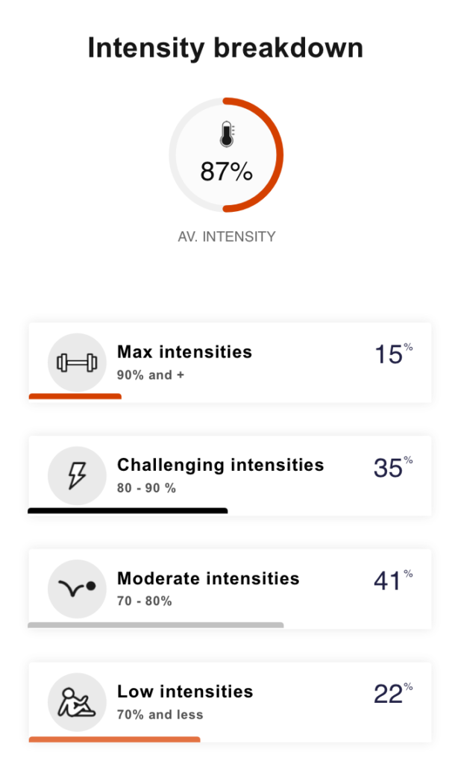The height and width of the screenshot is (764, 461).
Task: Click the orange Low intensities progress bar
Action: pos(115,739)
